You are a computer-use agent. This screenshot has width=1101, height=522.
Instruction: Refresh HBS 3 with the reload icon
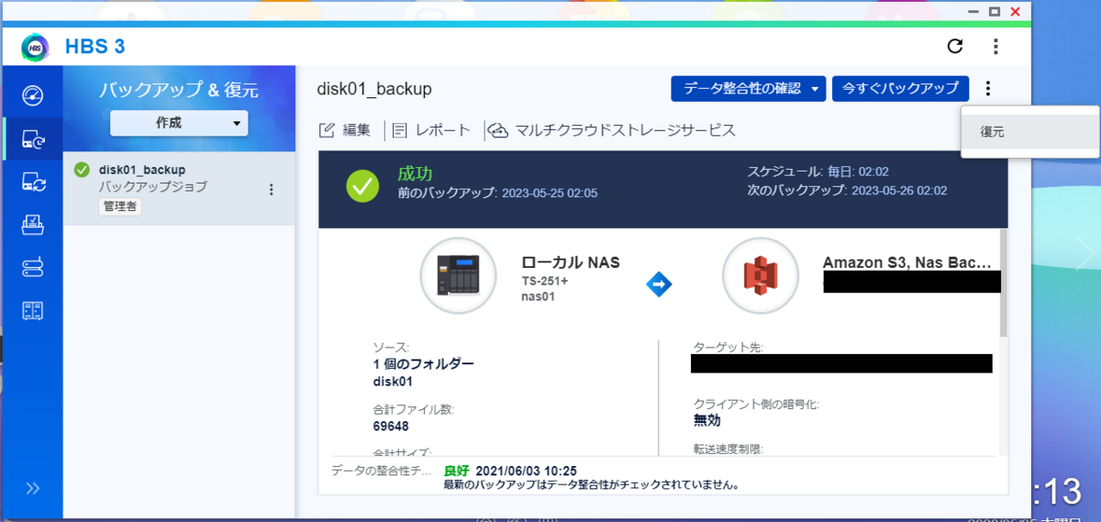(955, 47)
